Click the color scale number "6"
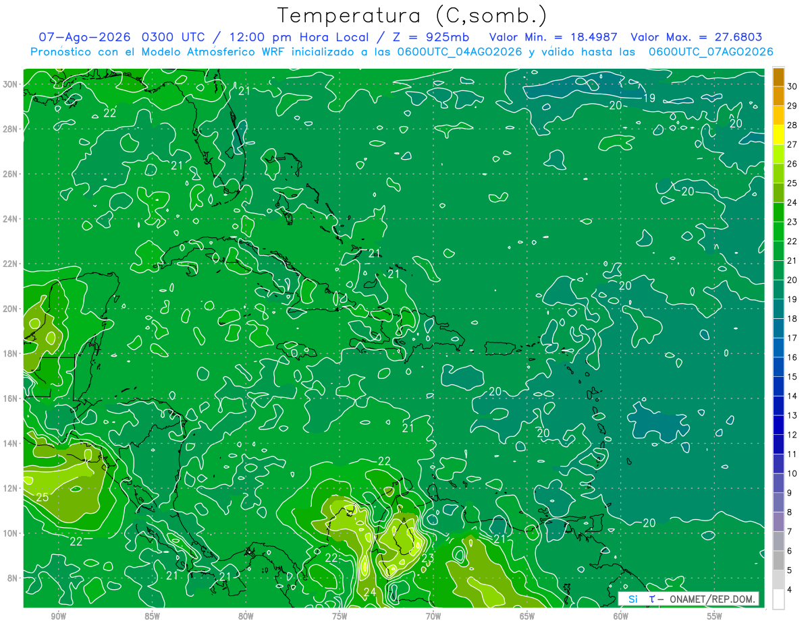The image size is (810, 625). click(x=791, y=551)
